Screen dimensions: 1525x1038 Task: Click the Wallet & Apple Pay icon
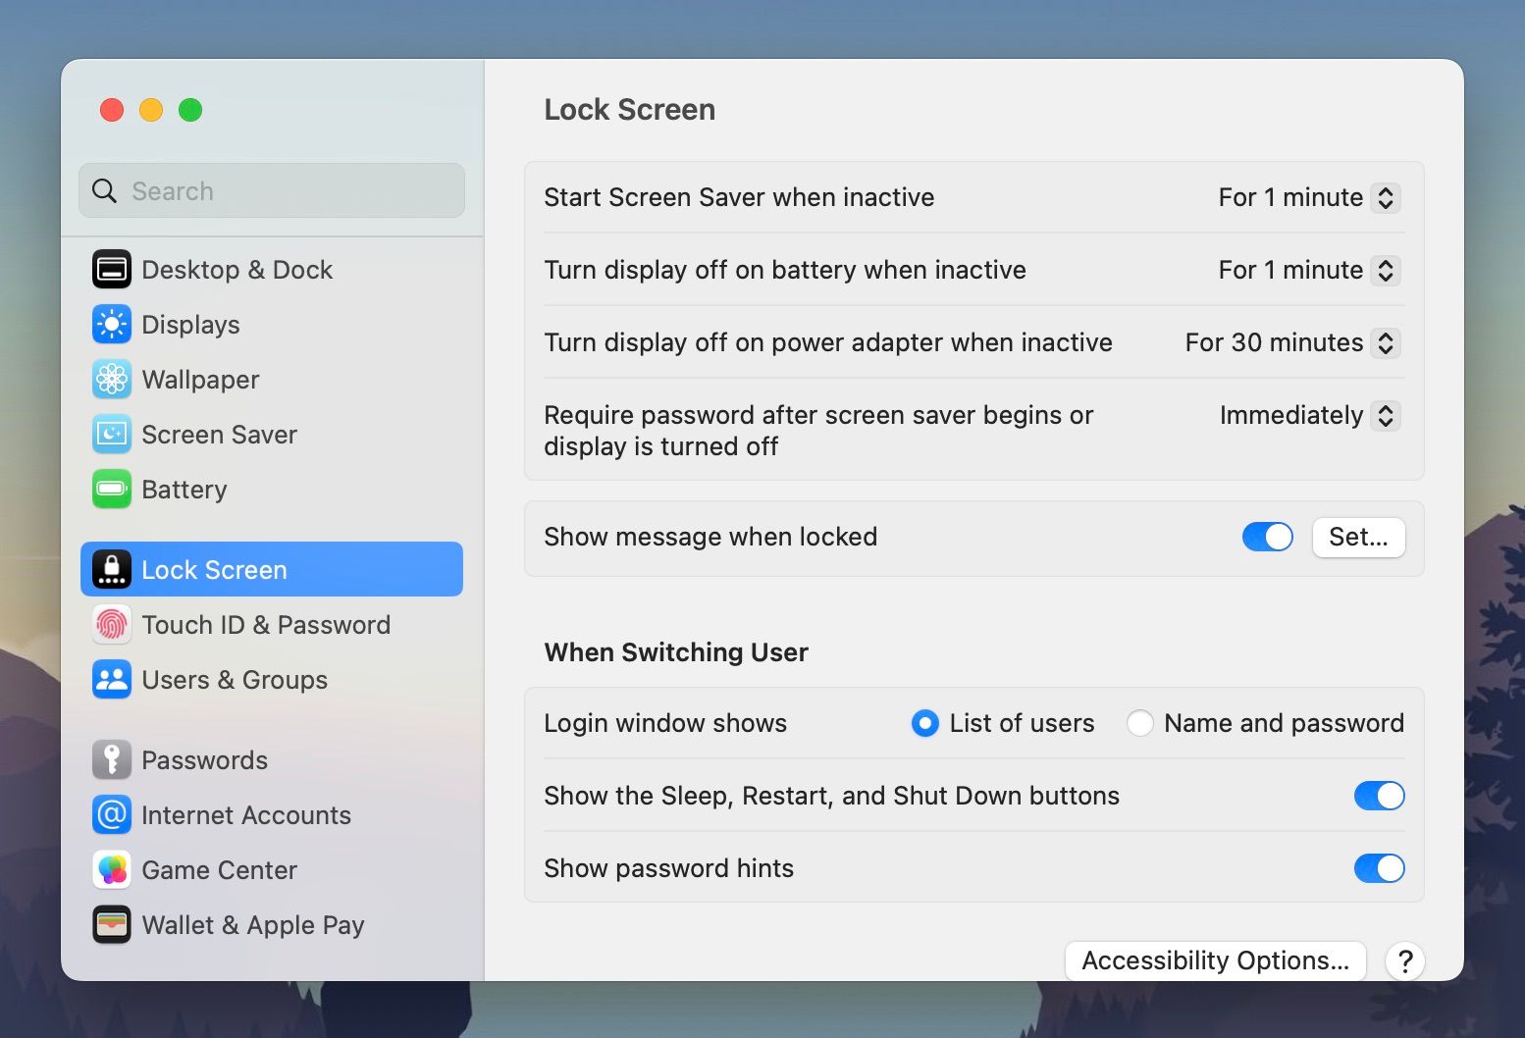click(x=112, y=924)
